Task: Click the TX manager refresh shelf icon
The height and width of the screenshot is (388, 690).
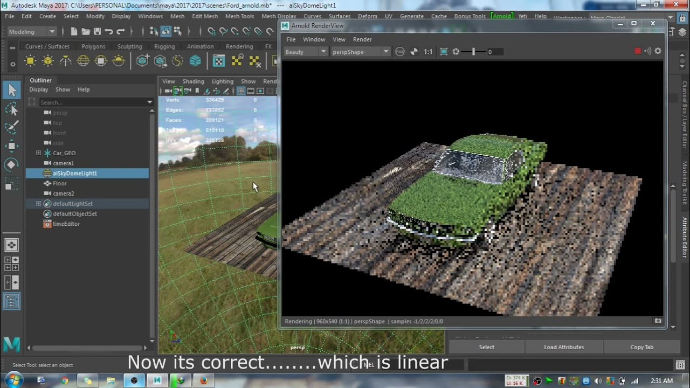Action: (x=237, y=61)
